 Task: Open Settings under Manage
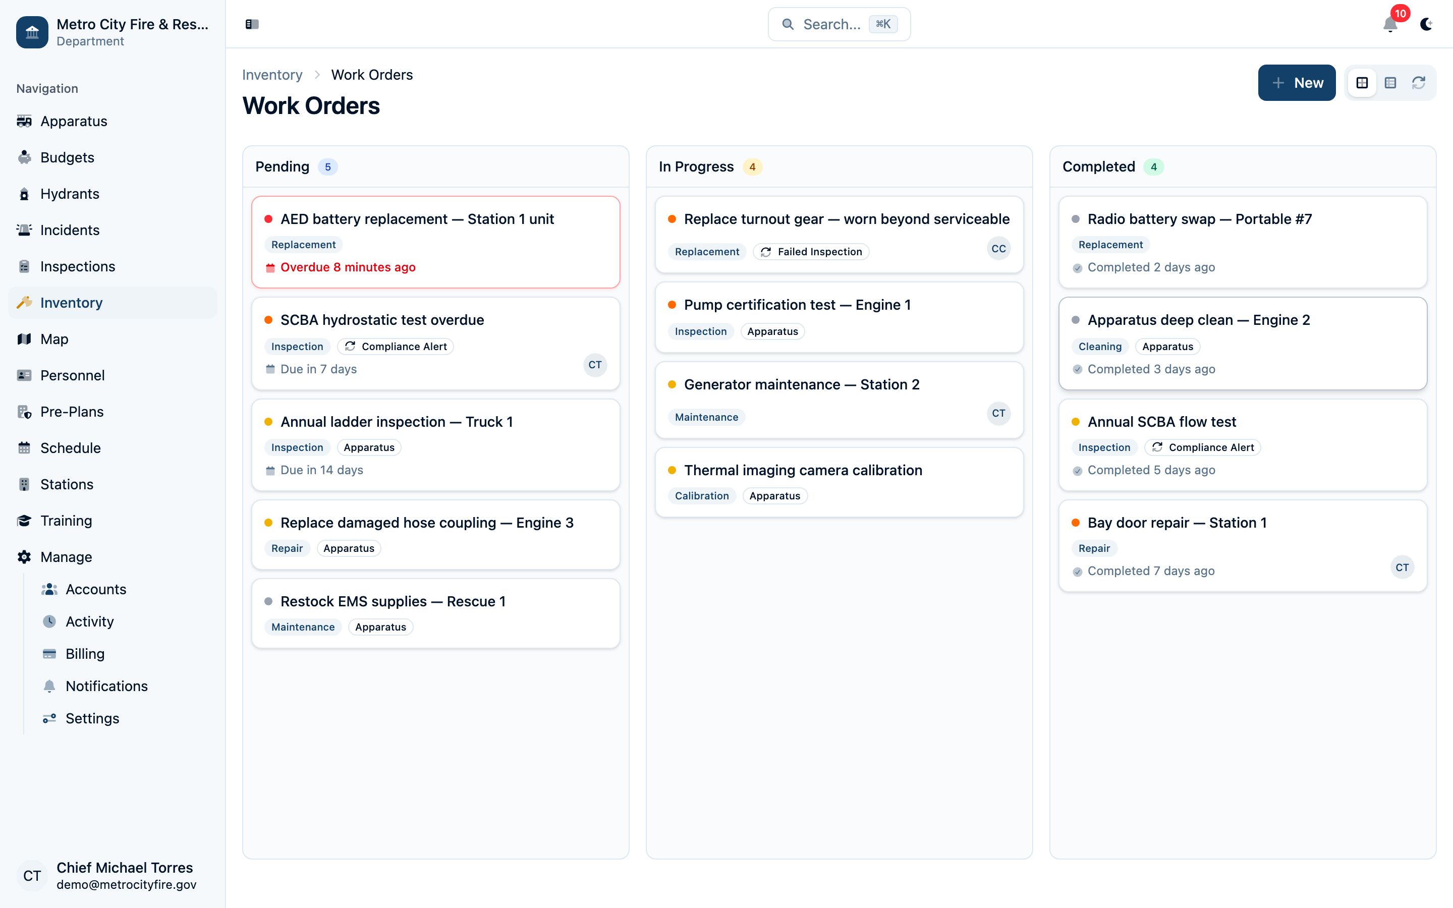click(92, 718)
